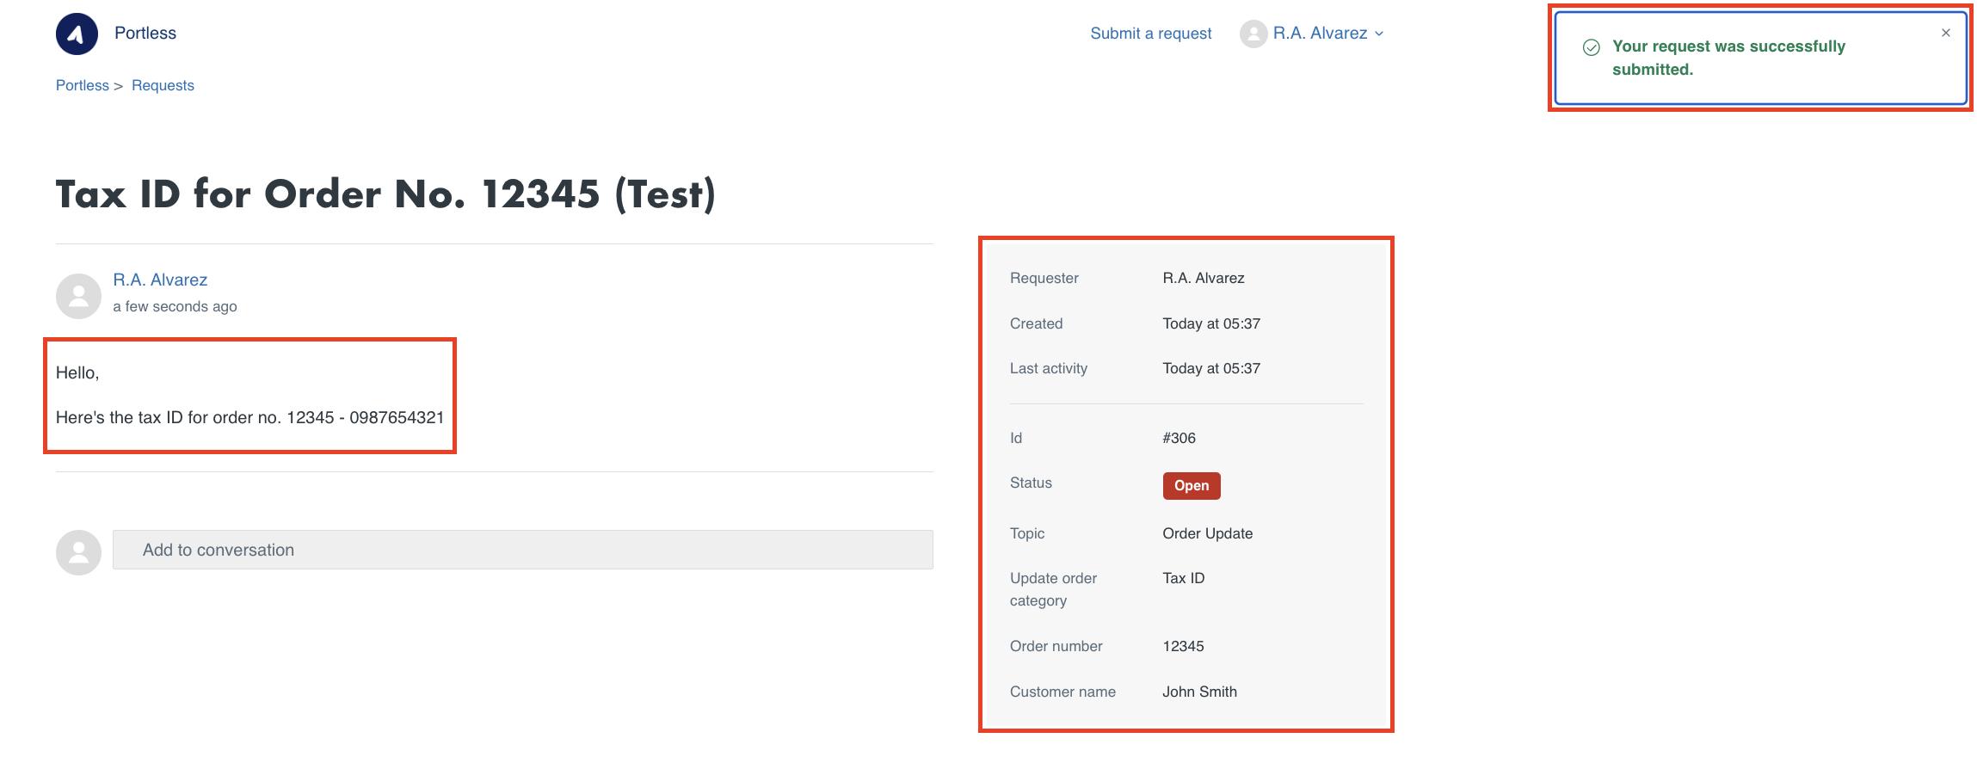Click the 'Update order category' label
This screenshot has height=769, width=1977.
pyautogui.click(x=1053, y=589)
